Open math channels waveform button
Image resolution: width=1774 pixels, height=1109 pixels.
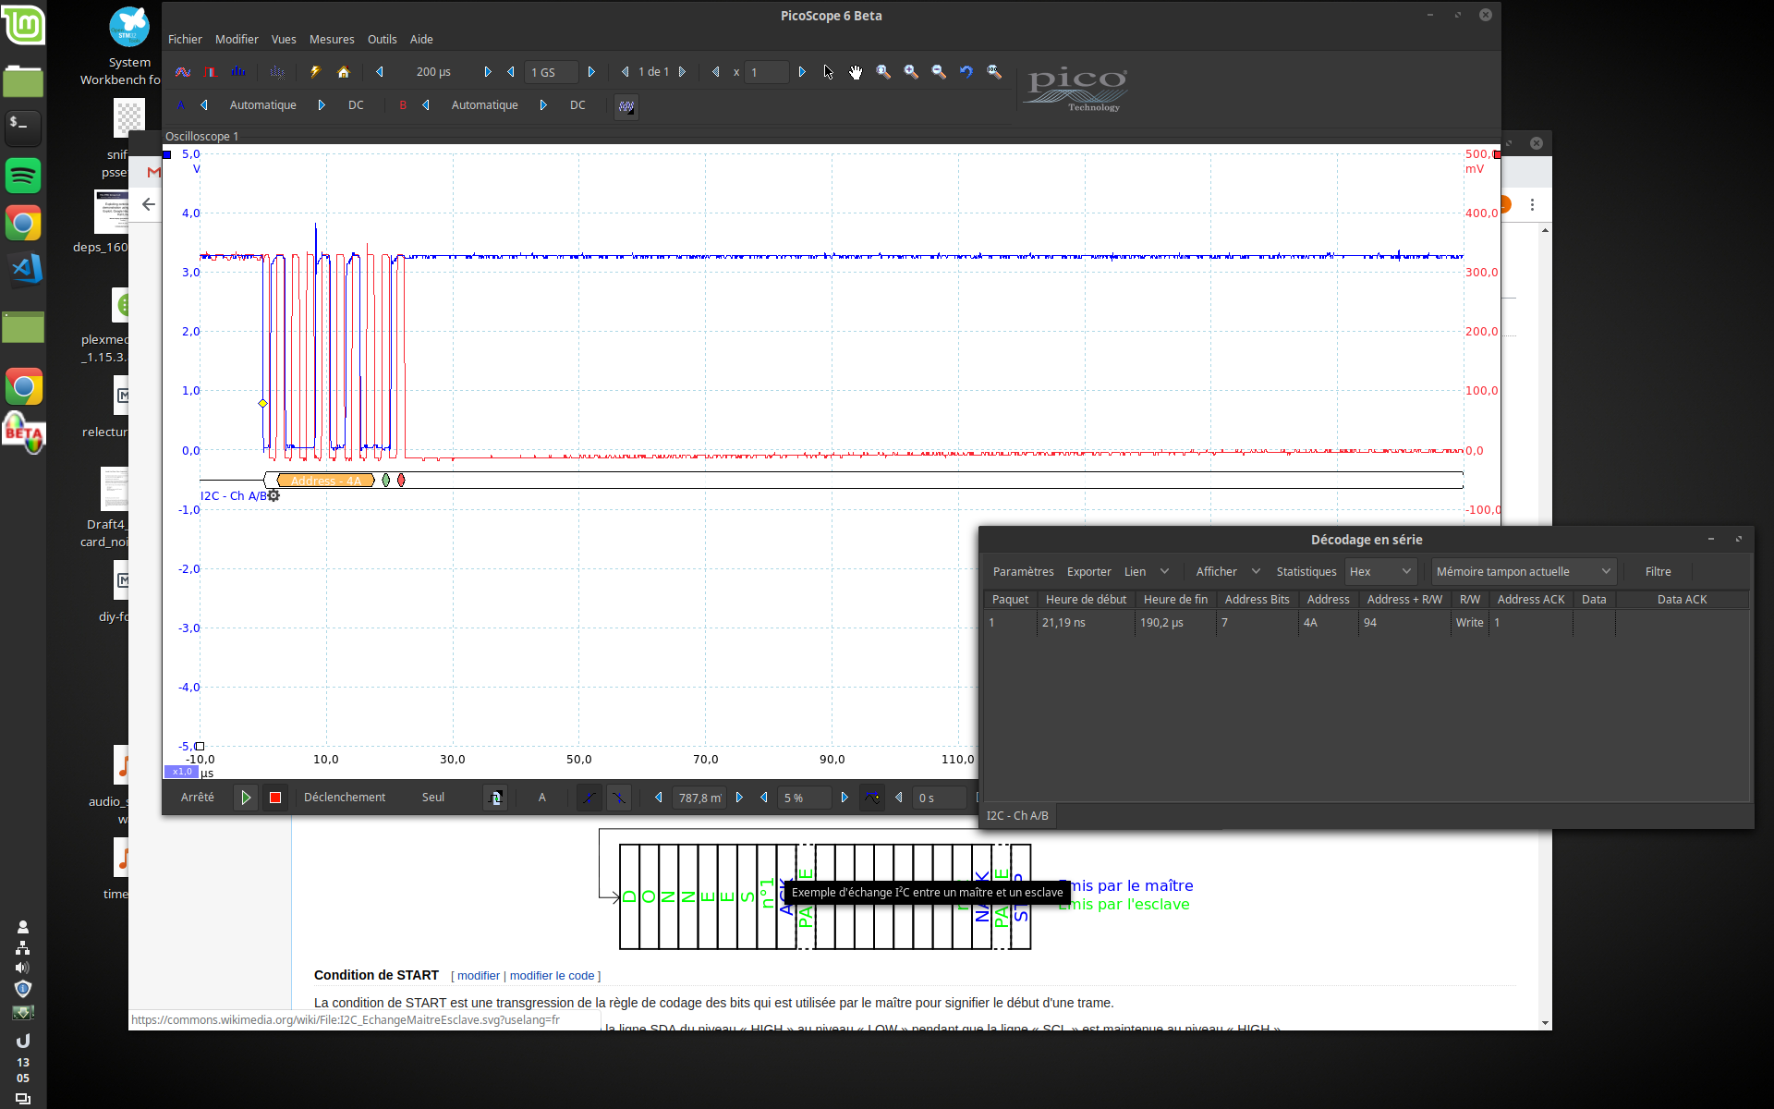point(626,106)
